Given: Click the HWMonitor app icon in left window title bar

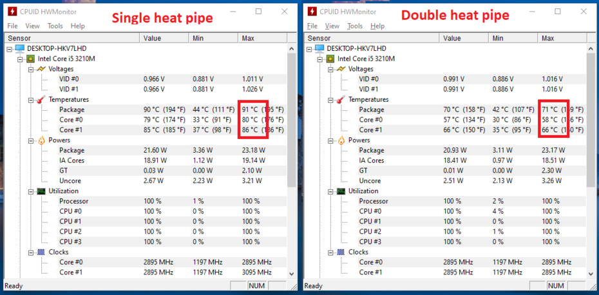Looking at the screenshot, I should coord(12,11).
